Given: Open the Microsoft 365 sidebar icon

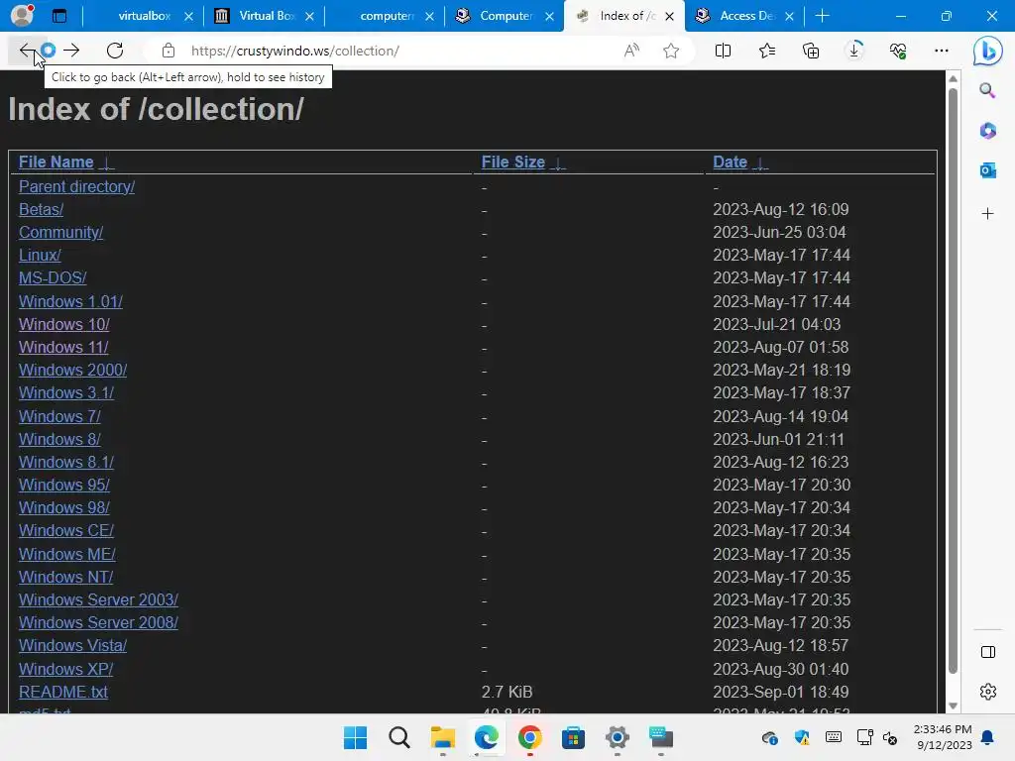Looking at the screenshot, I should pos(987,131).
